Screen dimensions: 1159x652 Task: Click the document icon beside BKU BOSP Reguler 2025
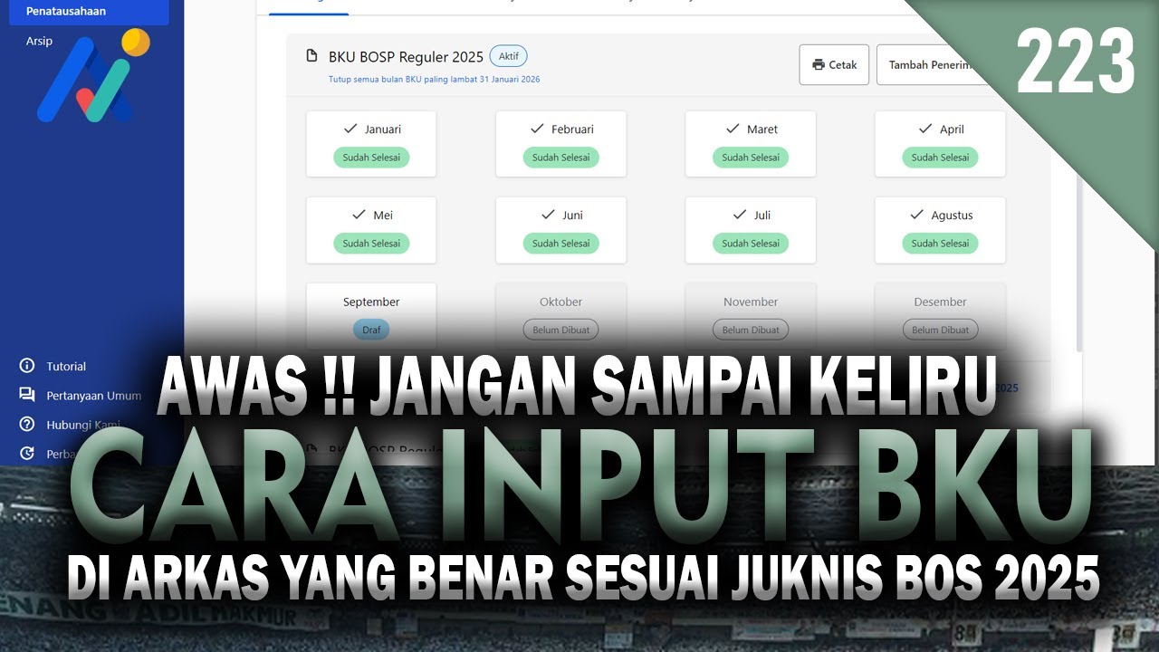[x=312, y=56]
